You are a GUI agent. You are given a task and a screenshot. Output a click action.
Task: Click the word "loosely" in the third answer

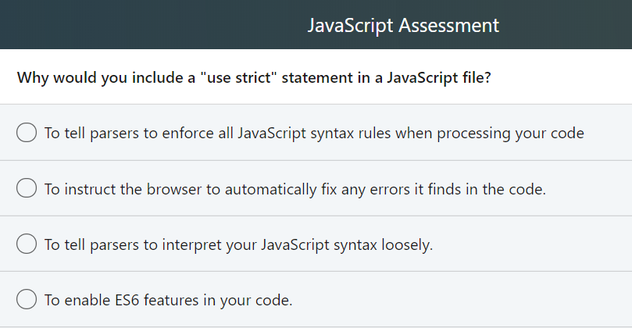[405, 244]
